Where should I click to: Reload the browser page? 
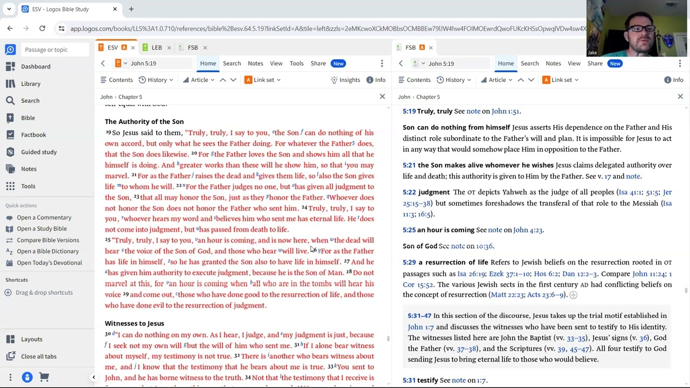[x=42, y=29]
